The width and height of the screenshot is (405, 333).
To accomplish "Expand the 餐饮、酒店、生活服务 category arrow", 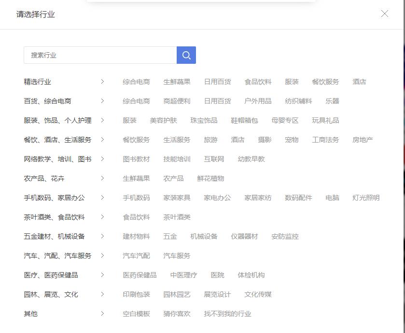I will [102, 140].
